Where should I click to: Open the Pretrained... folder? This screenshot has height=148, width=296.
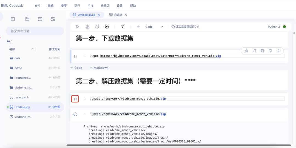click(x=35, y=78)
